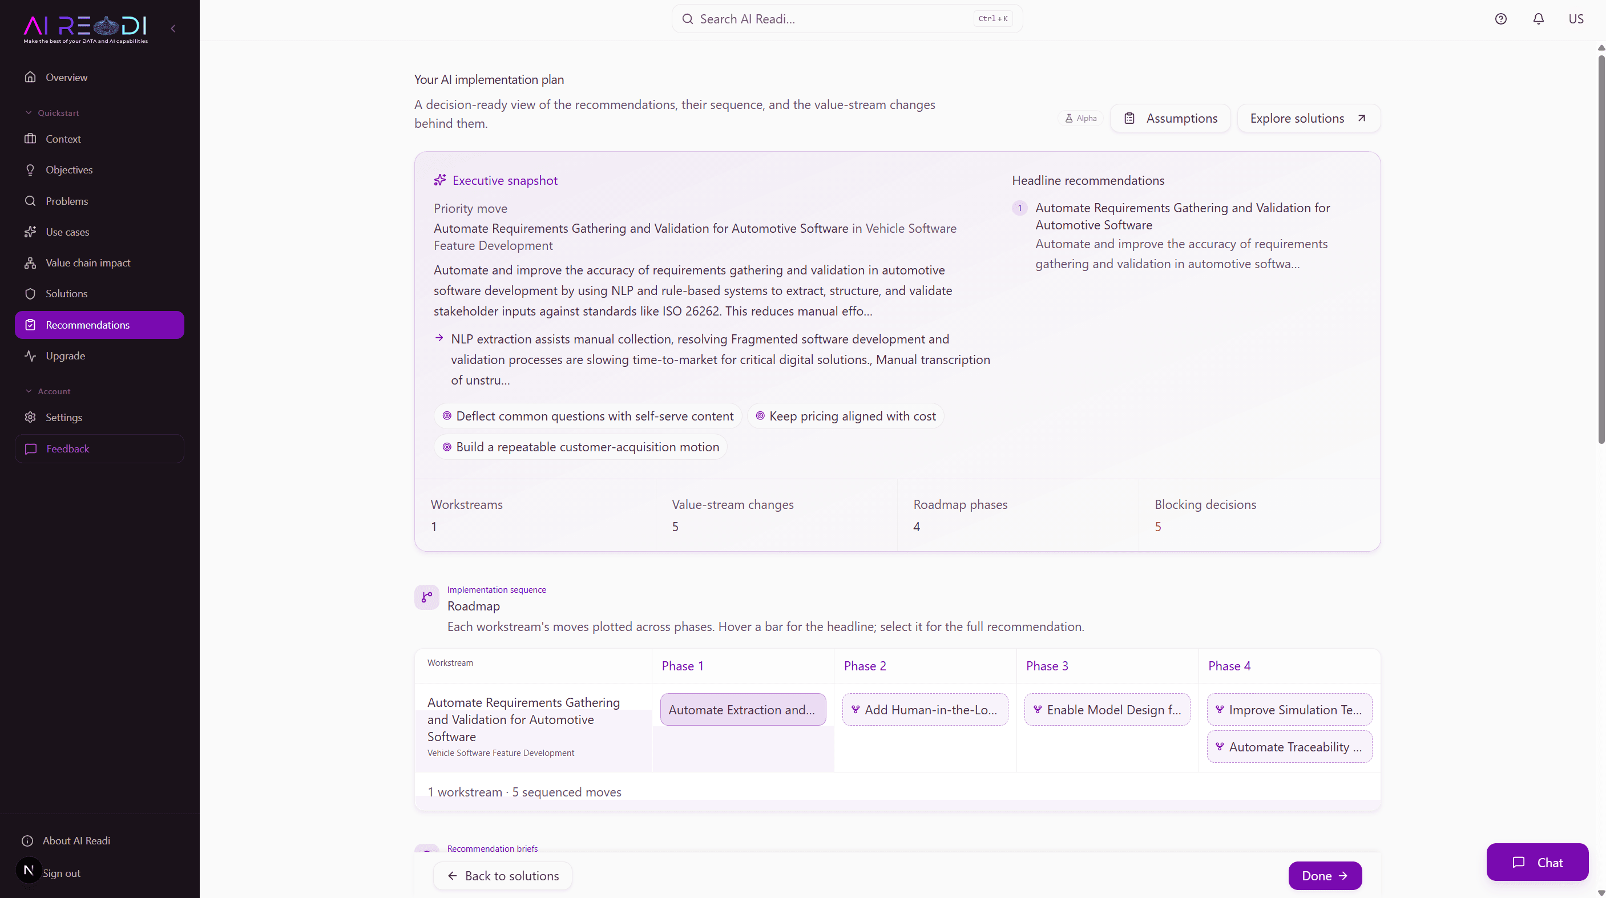
Task: Open the US account menu
Action: coord(1575,19)
